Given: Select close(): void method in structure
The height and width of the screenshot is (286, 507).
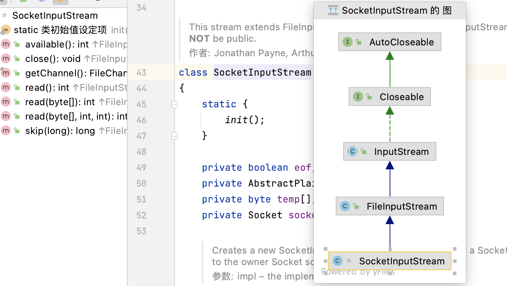Looking at the screenshot, I should click(x=53, y=59).
